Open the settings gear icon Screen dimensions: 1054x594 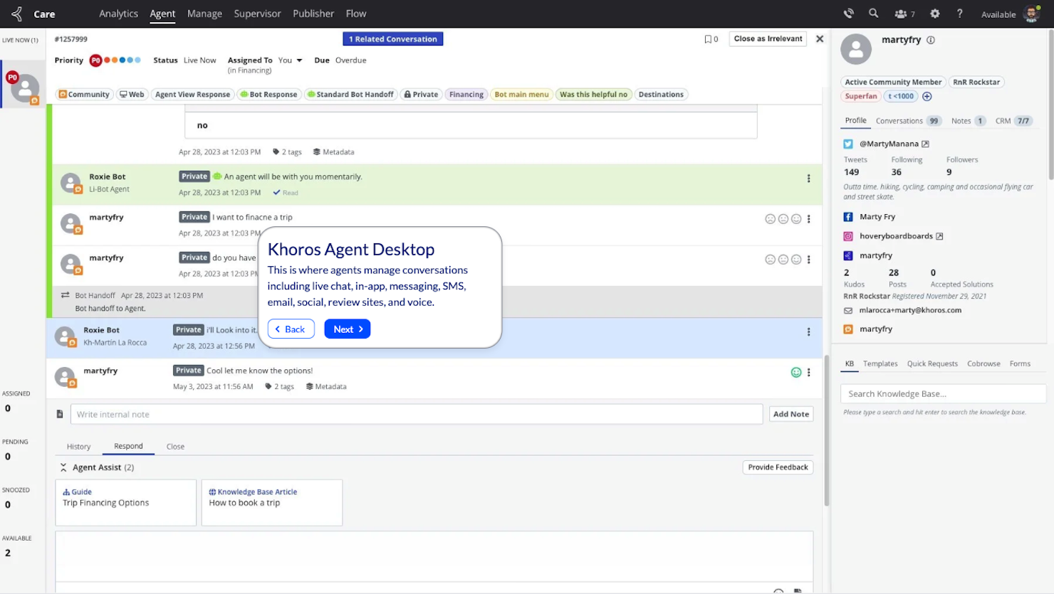click(x=935, y=13)
